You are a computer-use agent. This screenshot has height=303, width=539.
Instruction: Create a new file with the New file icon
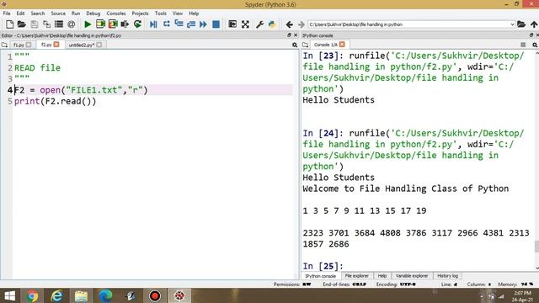[x=9, y=24]
